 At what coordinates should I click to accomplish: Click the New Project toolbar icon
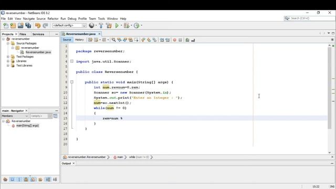13,26
